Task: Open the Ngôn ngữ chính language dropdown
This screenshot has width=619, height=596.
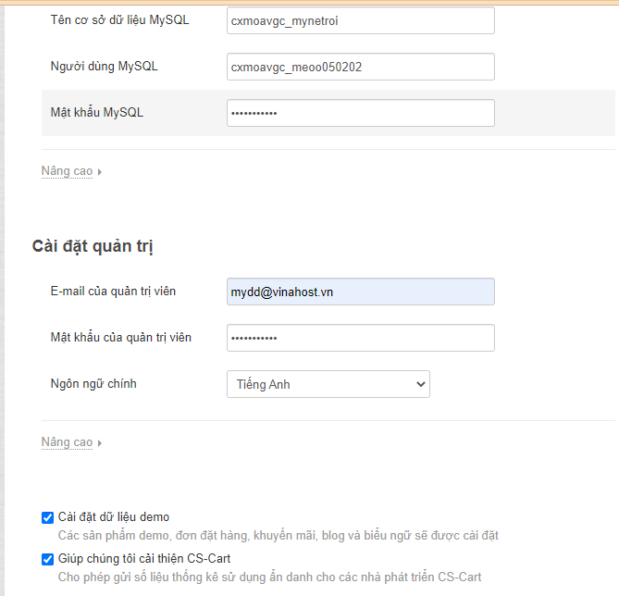Action: click(x=328, y=384)
